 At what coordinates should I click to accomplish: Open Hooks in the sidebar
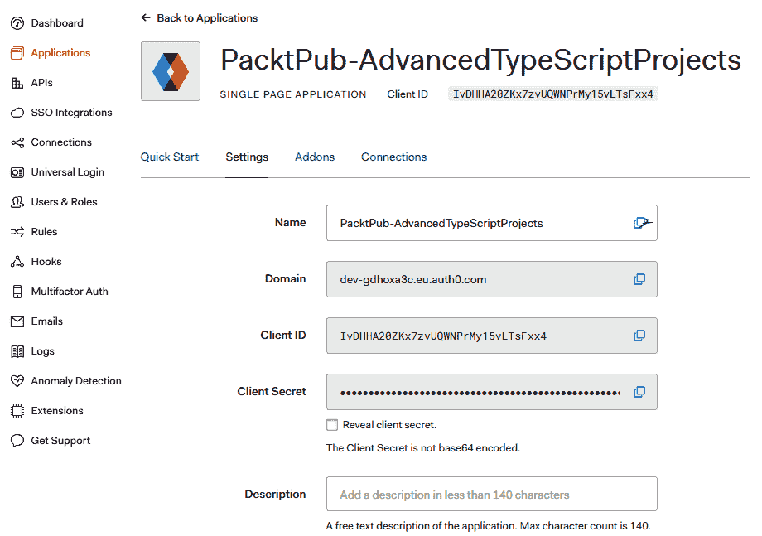click(x=46, y=262)
